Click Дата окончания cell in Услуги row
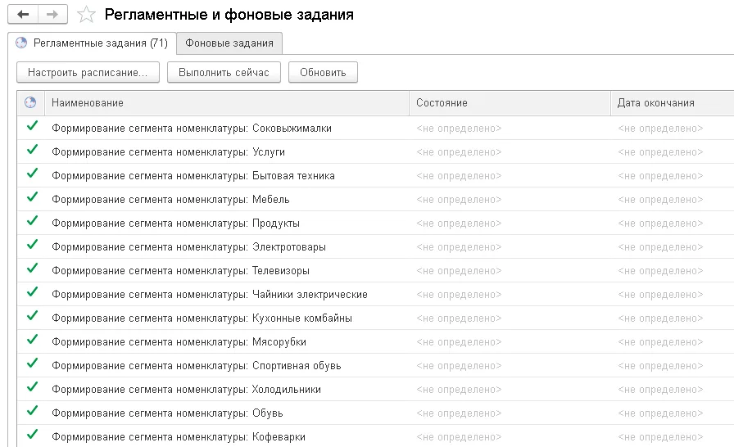This screenshot has width=734, height=447. (x=673, y=152)
